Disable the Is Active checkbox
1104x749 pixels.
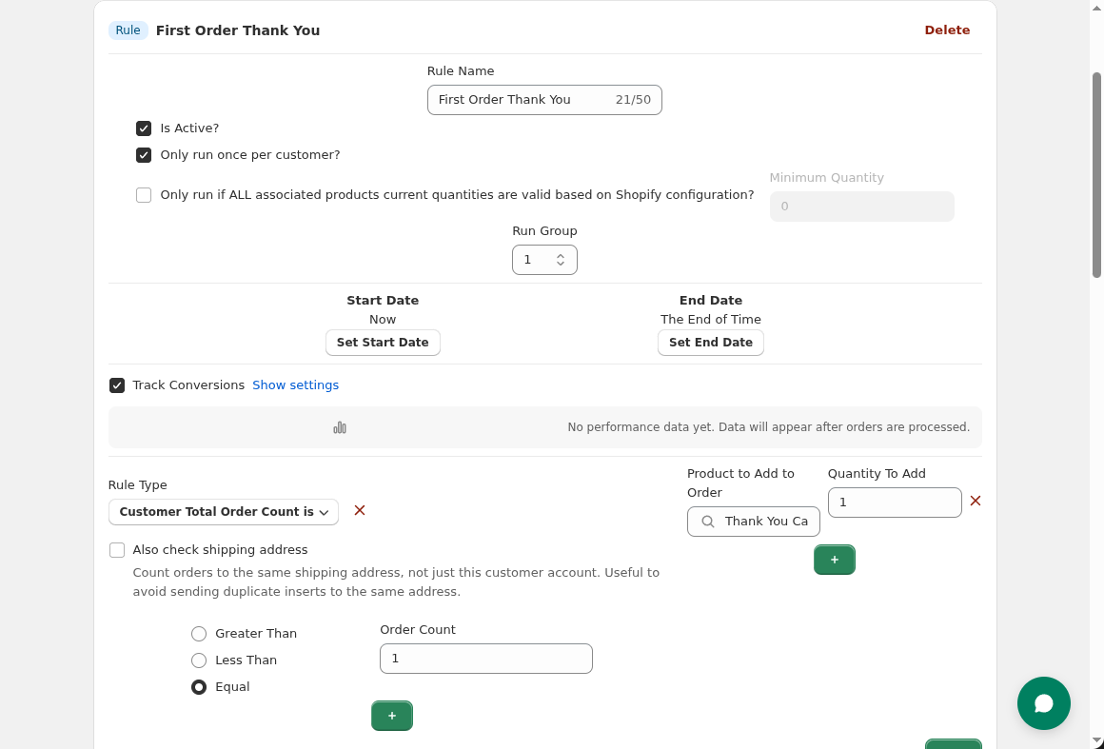coord(144,128)
